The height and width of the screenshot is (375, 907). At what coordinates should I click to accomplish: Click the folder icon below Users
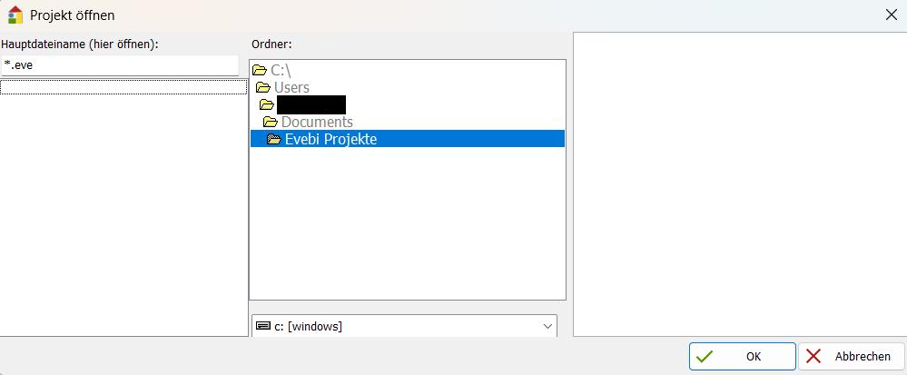267,105
